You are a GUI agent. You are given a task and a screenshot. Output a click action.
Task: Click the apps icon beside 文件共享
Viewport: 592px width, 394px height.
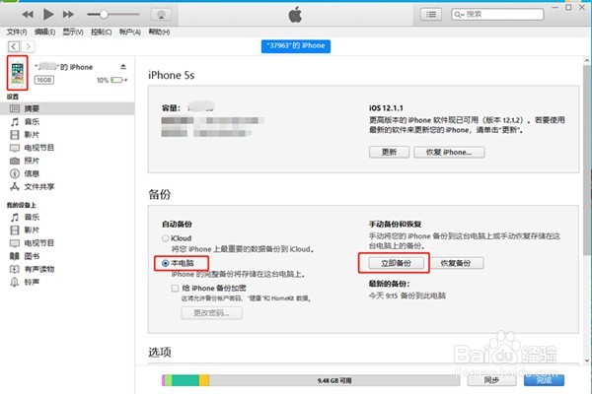click(15, 186)
